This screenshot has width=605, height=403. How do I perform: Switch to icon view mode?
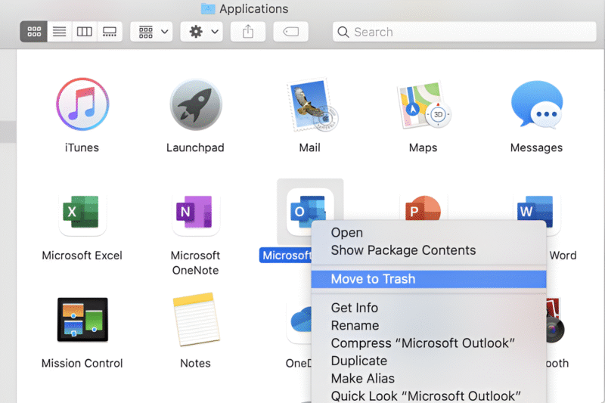[34, 32]
